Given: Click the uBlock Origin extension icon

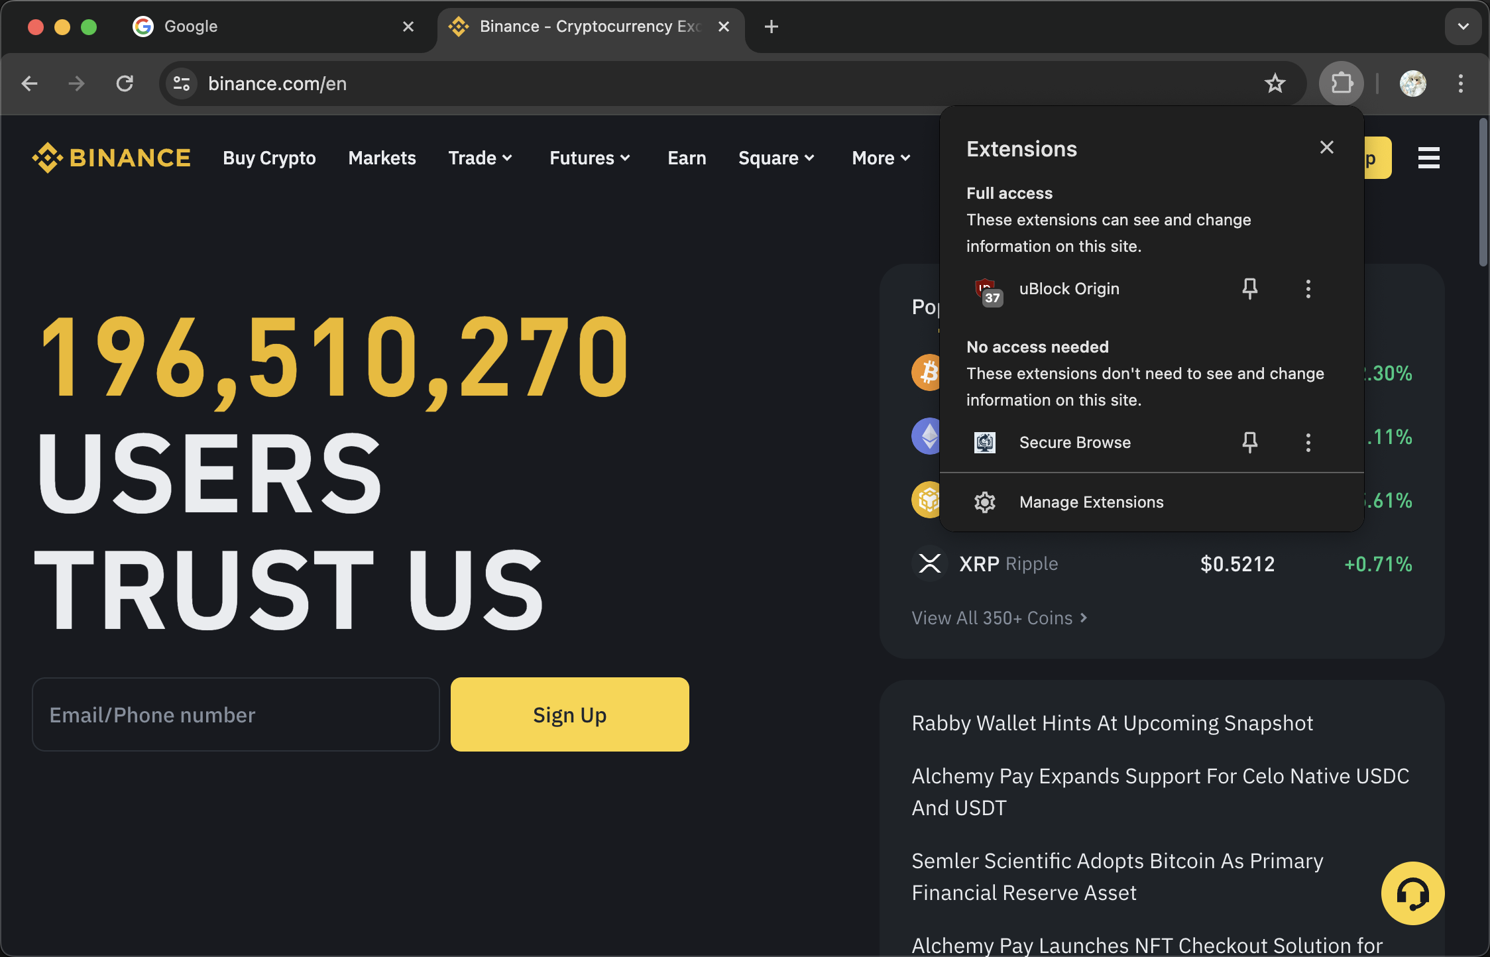Looking at the screenshot, I should pos(987,290).
